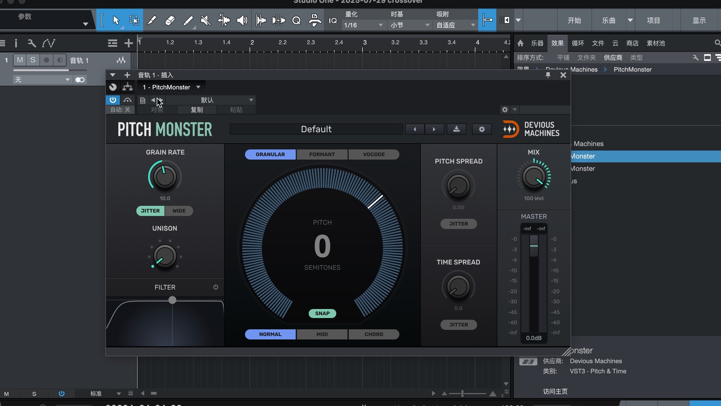Image resolution: width=721 pixels, height=406 pixels.
Task: Click the Q quantize icon
Action: click(x=296, y=20)
